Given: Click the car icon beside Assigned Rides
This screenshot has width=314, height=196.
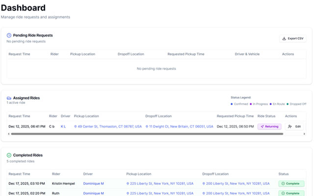Looking at the screenshot, I should tap(9, 98).
